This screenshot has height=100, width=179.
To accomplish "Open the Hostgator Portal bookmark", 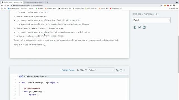I will [78, 9].
